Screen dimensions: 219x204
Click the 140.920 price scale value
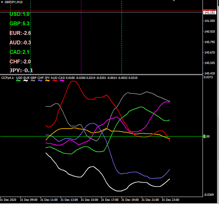[210, 32]
